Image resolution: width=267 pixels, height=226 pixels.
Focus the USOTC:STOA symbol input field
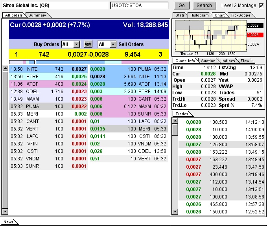click(x=139, y=6)
